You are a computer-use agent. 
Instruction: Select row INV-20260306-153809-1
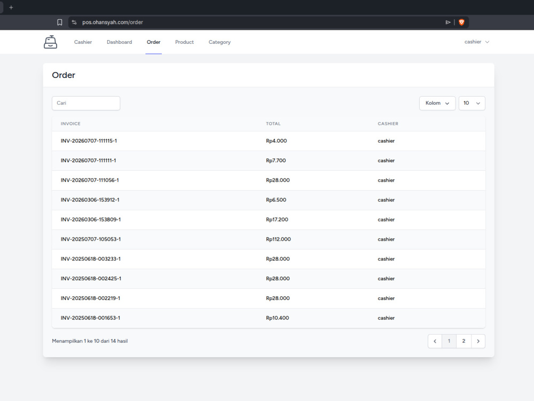pyautogui.click(x=91, y=219)
